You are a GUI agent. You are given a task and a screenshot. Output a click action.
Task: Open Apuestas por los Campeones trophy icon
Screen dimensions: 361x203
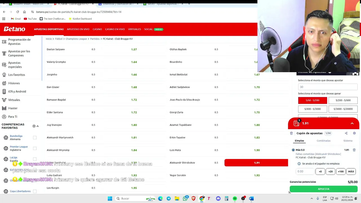pos(4,53)
